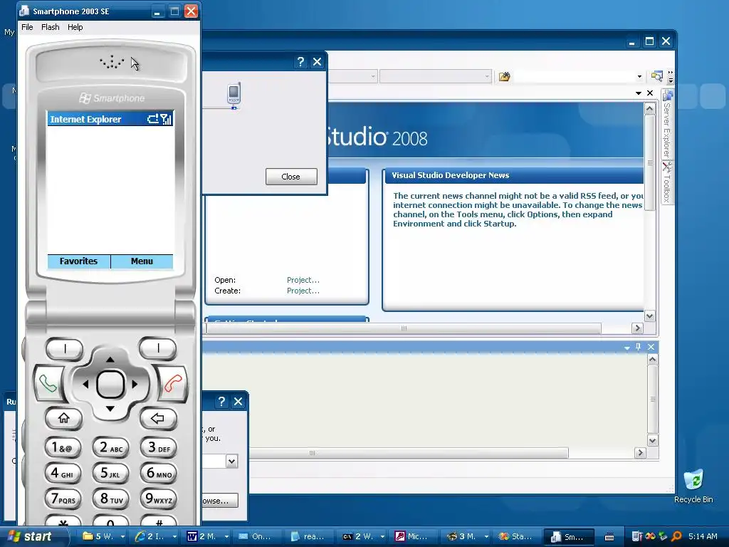Viewport: 729px width, 547px height.
Task: Click Start Page scroll right arrow
Action: pos(637,328)
